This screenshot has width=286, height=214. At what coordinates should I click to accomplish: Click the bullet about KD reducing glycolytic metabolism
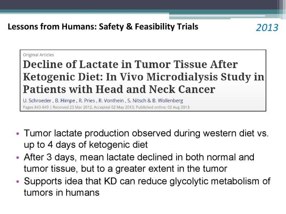[x=147, y=187]
